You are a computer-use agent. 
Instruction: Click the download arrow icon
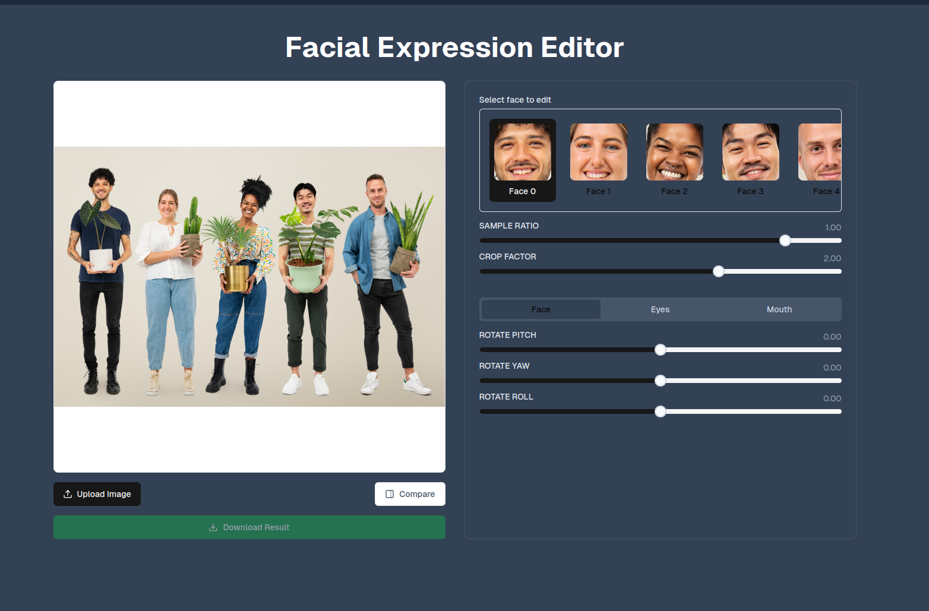(x=213, y=527)
